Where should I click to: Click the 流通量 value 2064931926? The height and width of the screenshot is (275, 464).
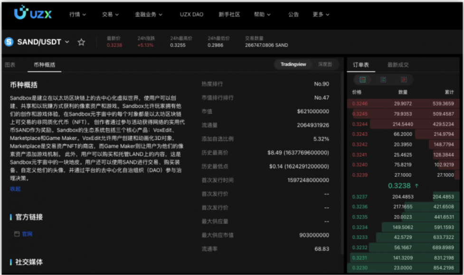click(x=313, y=125)
